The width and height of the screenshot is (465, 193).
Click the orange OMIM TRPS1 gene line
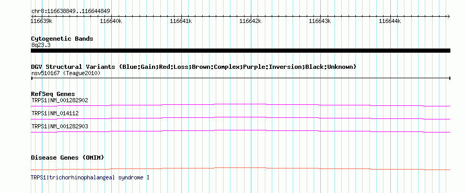pos(240,168)
